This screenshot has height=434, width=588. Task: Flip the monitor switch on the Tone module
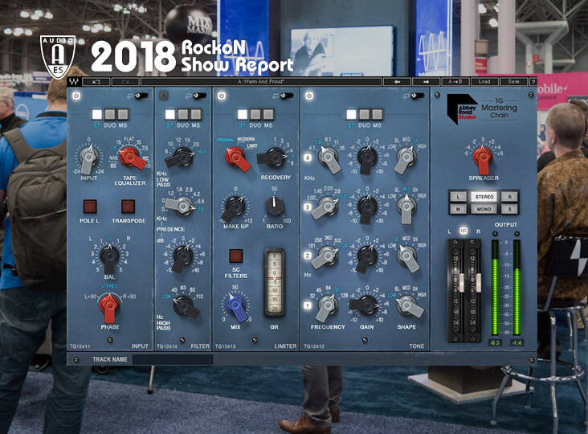(x=418, y=96)
